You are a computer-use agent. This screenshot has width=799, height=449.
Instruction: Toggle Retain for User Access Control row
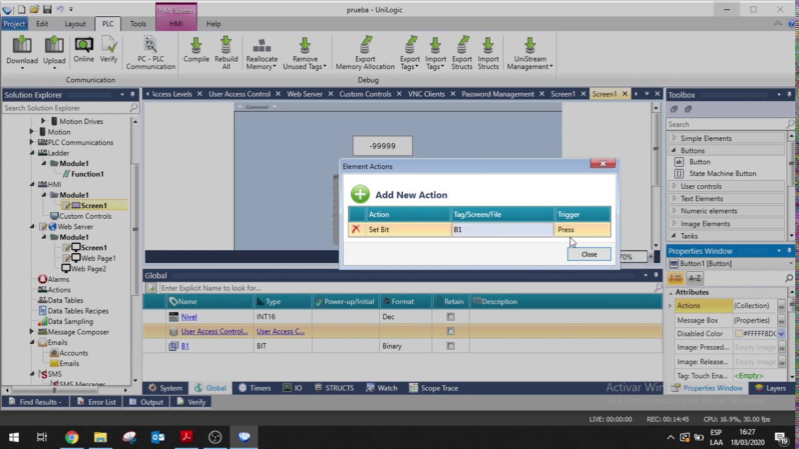451,331
